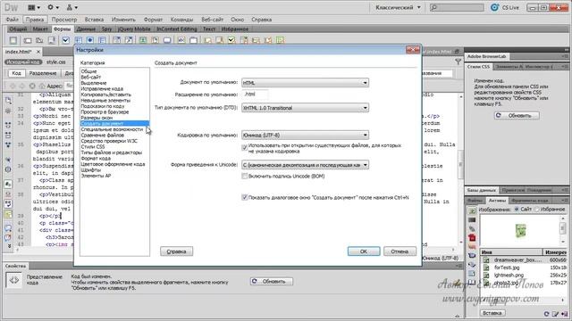Switch to the Макет insert tab
The height and width of the screenshot is (321, 572).
pyautogui.click(x=40, y=29)
